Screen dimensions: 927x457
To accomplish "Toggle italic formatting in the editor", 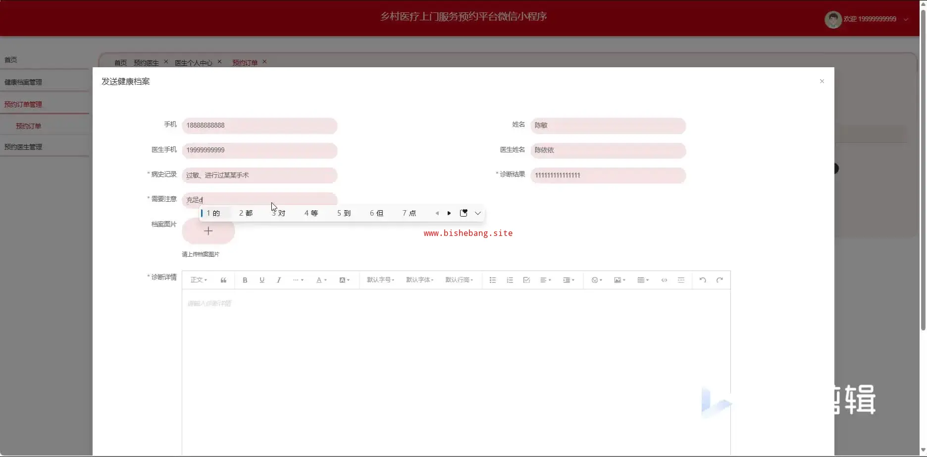I will [x=279, y=280].
